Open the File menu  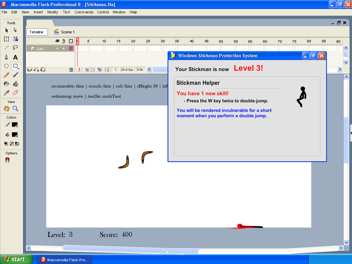point(4,12)
